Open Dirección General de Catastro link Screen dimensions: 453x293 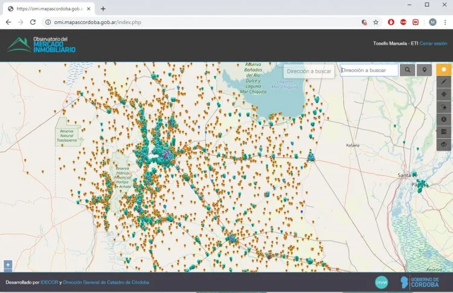106,282
